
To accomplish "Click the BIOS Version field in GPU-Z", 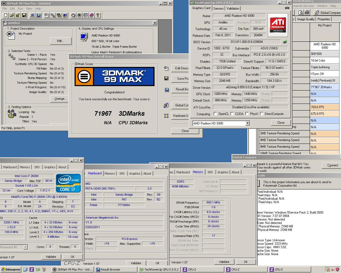I will pos(247,42).
